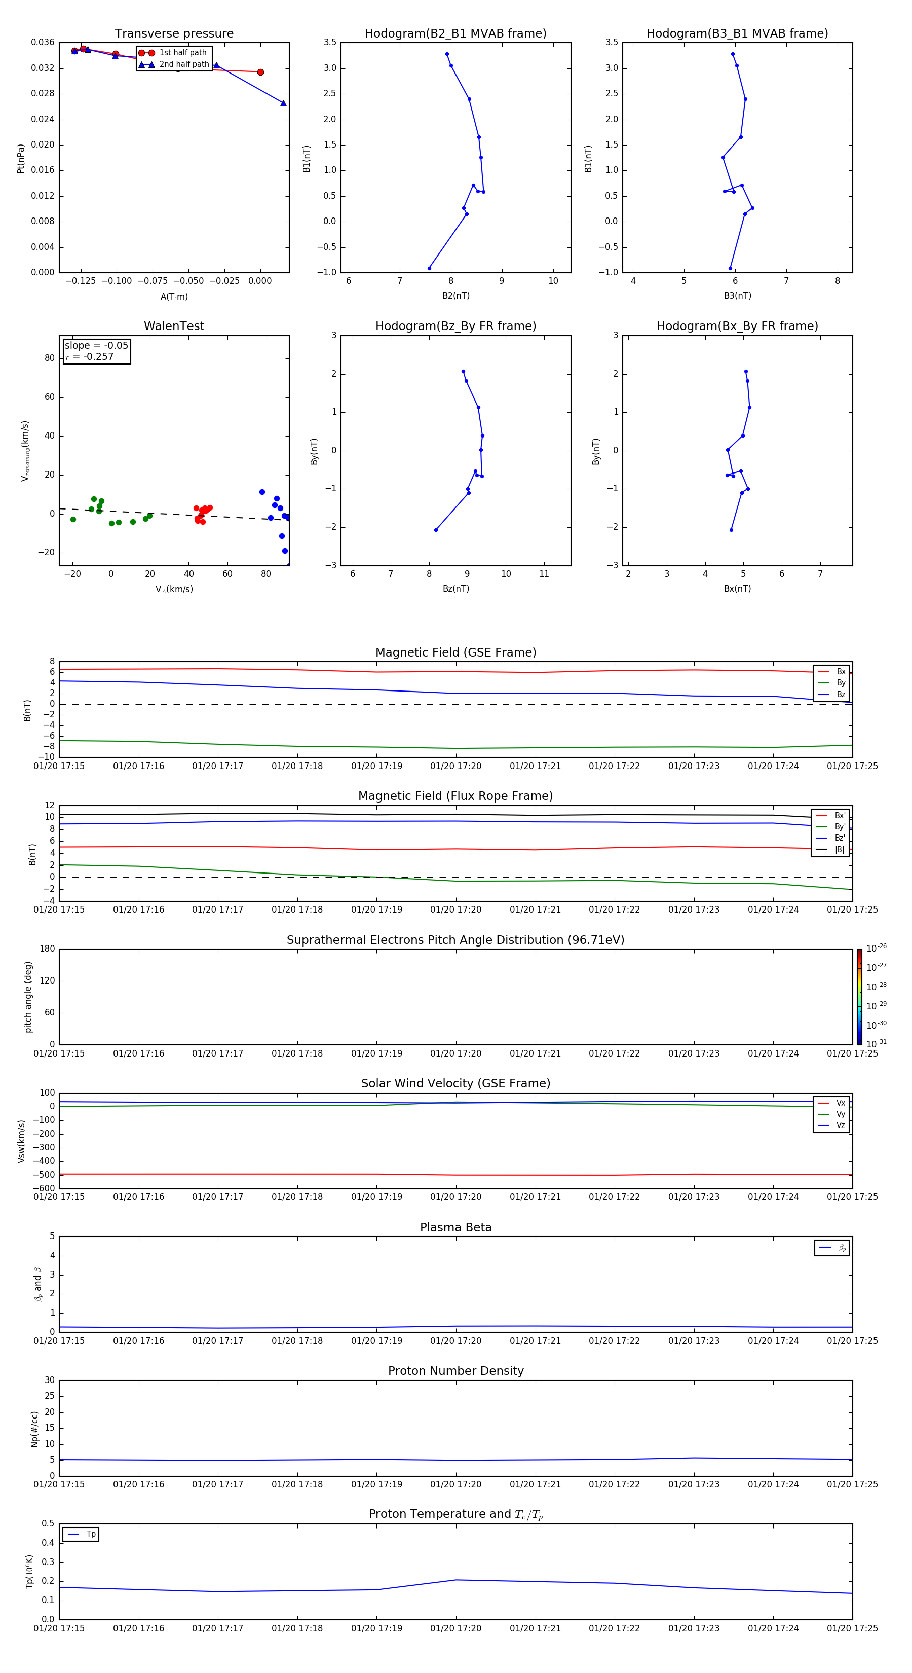The width and height of the screenshot is (912, 1673).
Task: Click the 'V_A(km/s)' x-axis label
Action: [174, 589]
